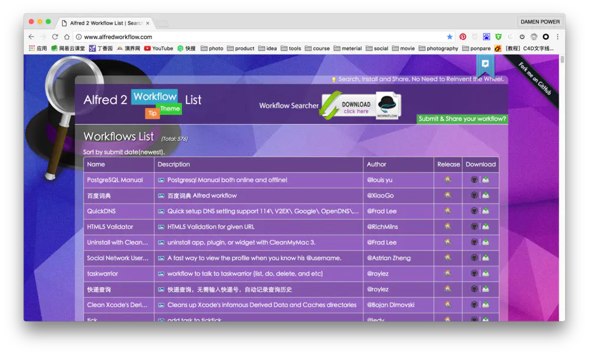Viewport: 589px width, 355px height.
Task: Open the blue bookmark ribbon icon on page
Action: (485, 65)
